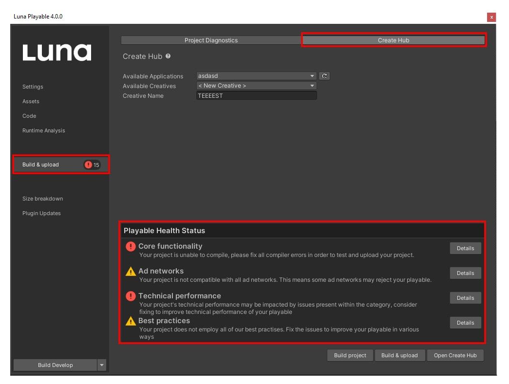Viewport: 509px width, 384px height.
Task: Click the Available Applications label
Action: click(x=153, y=76)
